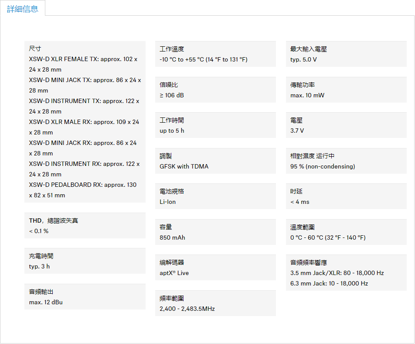
Task: Click the Li-Ion value
Action: [167, 202]
